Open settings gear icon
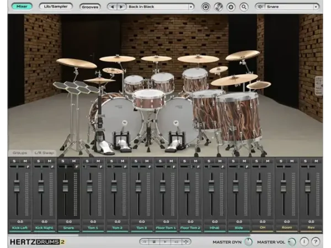331x248 pixels. tap(231, 7)
